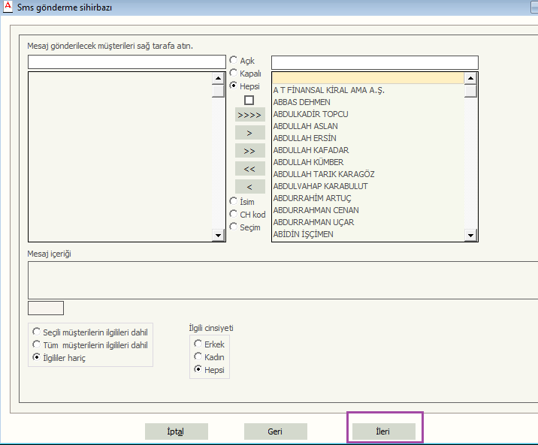Click the '>>>>' move all button
This screenshot has height=445, width=538.
click(249, 115)
